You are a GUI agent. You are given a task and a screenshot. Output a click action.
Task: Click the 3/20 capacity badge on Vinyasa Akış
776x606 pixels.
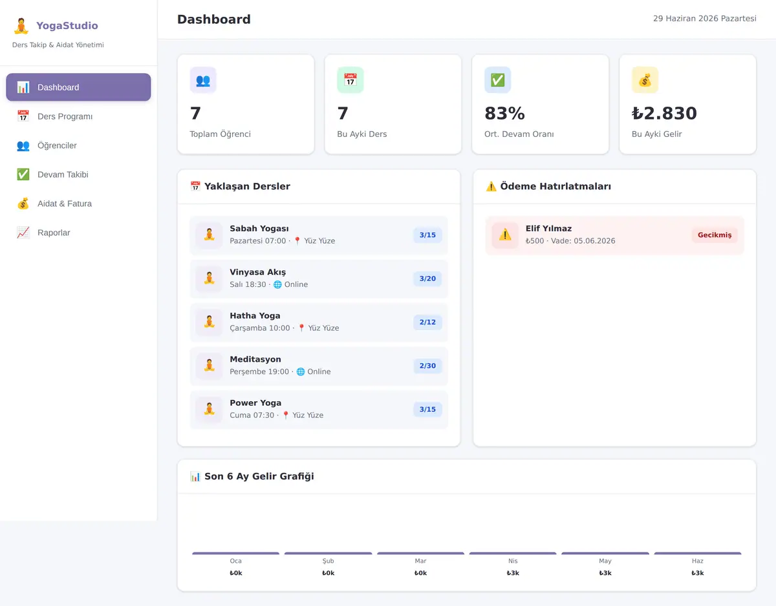tap(427, 278)
